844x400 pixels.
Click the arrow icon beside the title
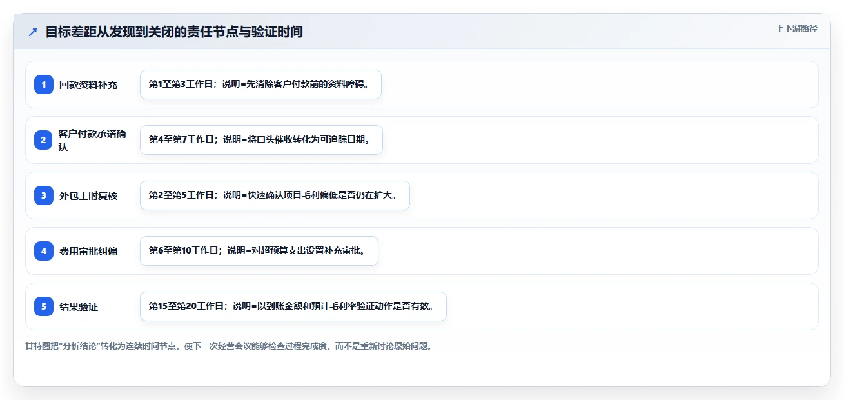(33, 32)
